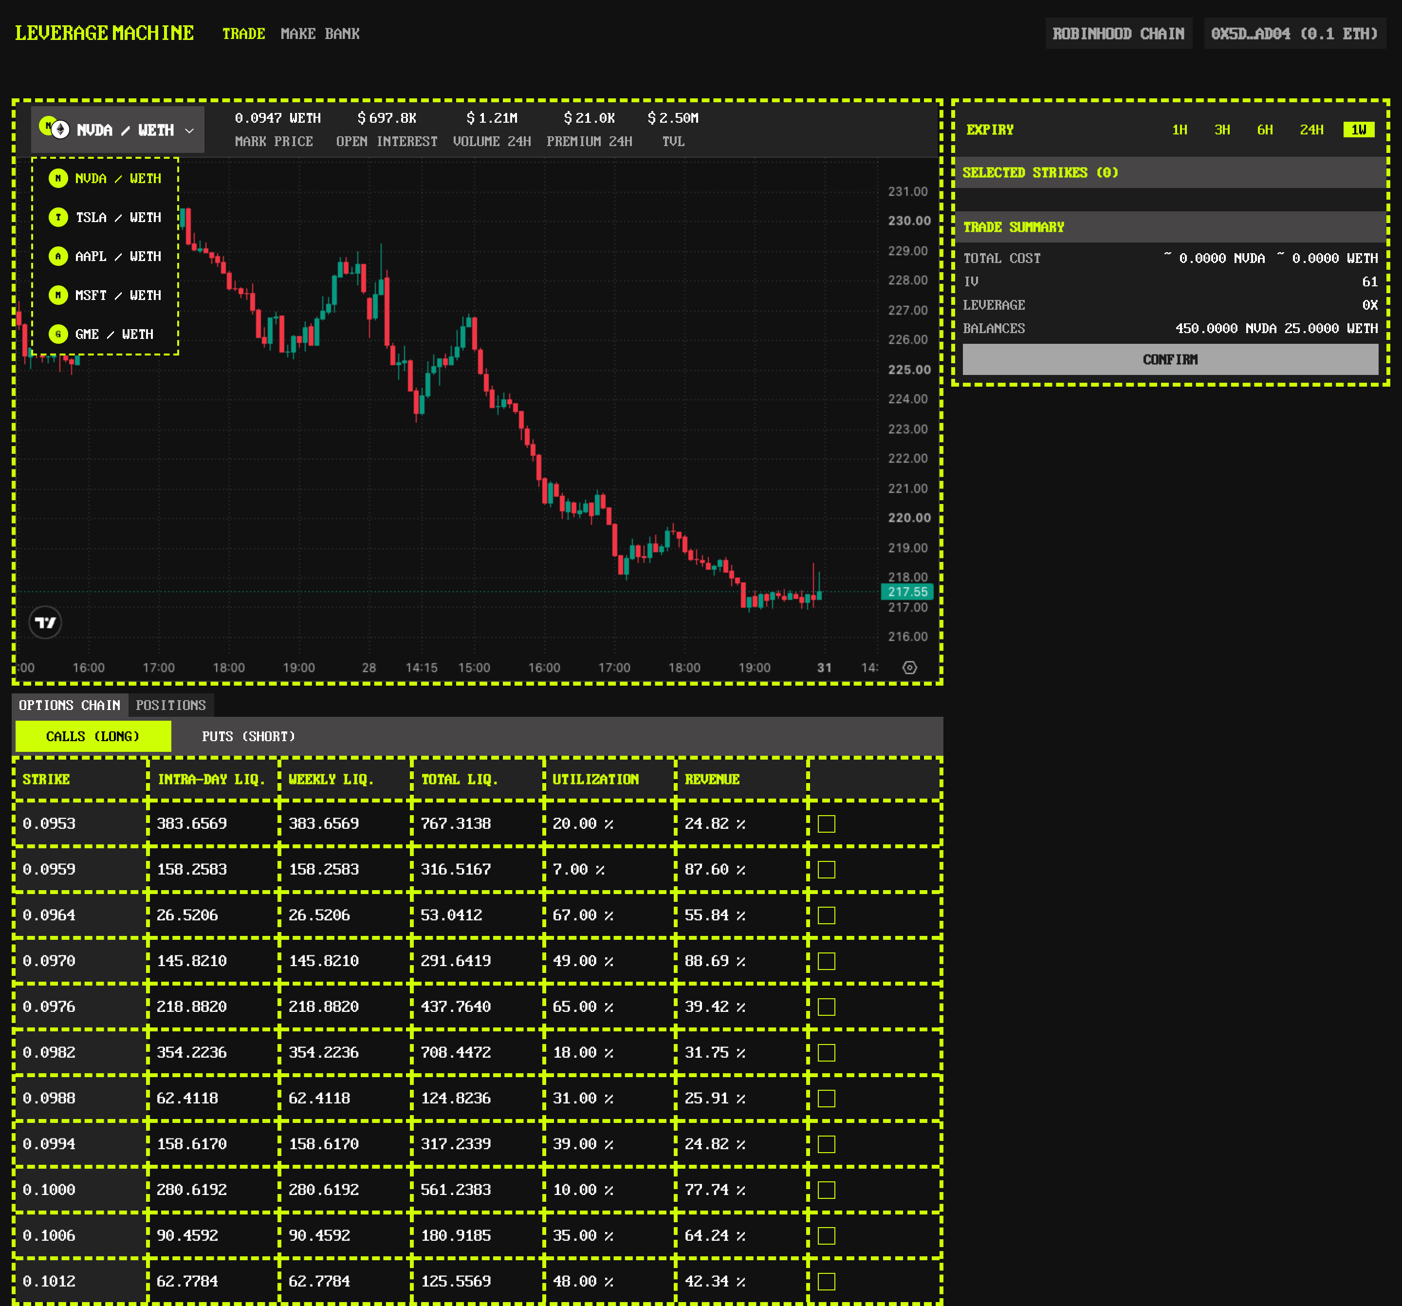Screen dimensions: 1402x1306
Task: Click the Leverage Machine logo
Action: click(x=104, y=33)
